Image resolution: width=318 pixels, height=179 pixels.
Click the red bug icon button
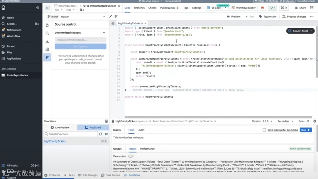[262, 8]
